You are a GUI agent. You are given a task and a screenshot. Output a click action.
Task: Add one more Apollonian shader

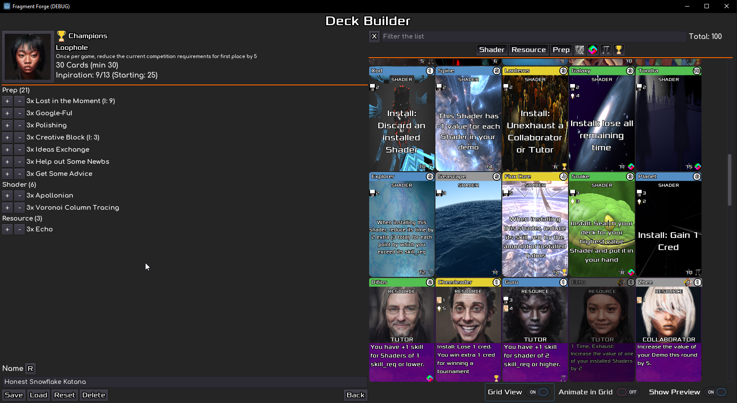[7, 195]
